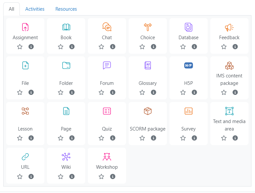
Task: Select the SCORM package icon
Action: (148, 111)
